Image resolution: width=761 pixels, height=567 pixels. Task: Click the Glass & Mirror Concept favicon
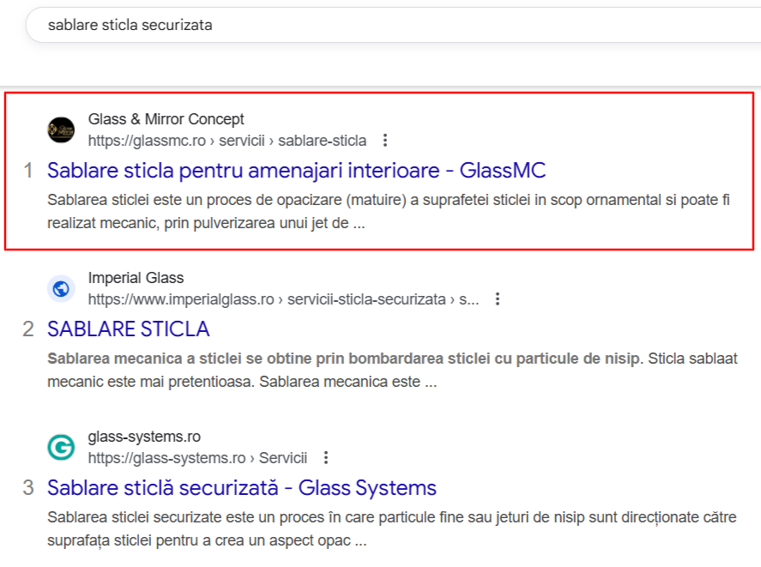(61, 130)
